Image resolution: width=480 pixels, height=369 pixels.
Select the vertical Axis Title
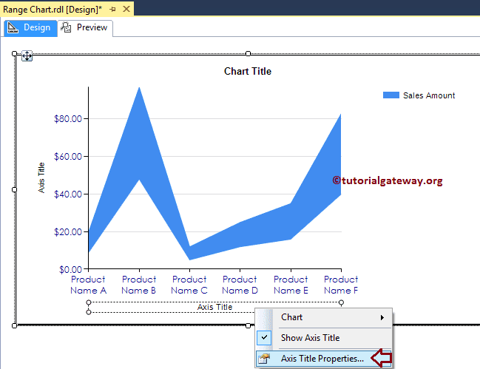click(x=41, y=177)
